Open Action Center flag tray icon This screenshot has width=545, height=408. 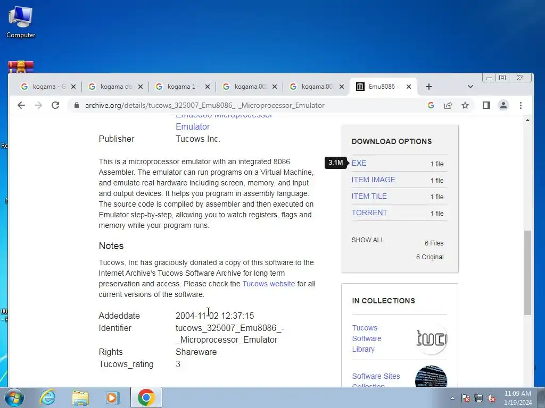pos(466,398)
